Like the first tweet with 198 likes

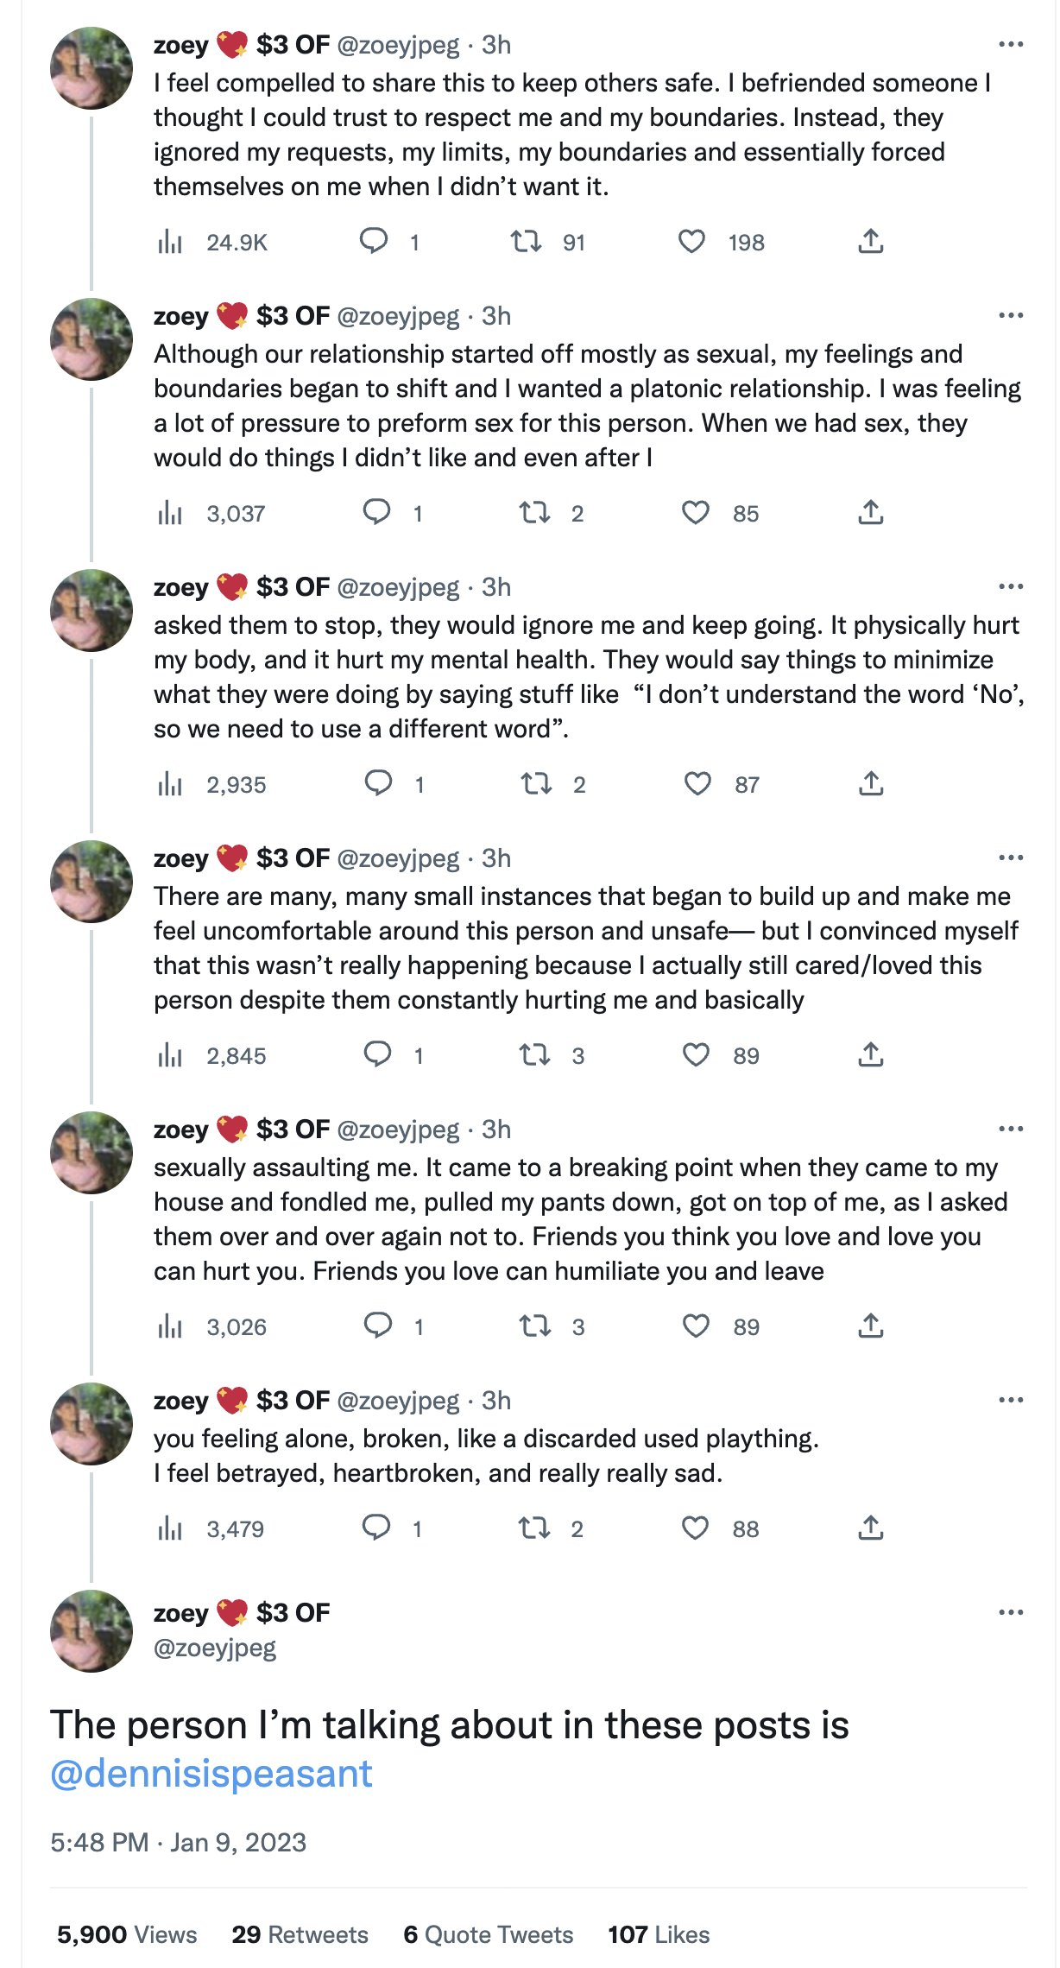(691, 242)
